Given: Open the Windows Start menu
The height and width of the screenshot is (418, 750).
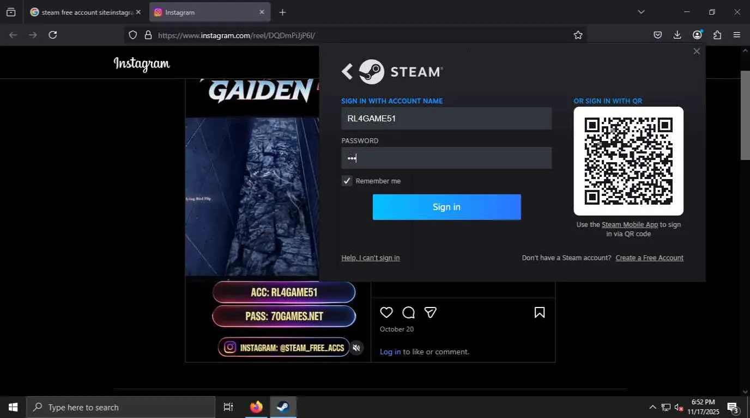Looking at the screenshot, I should tap(13, 407).
